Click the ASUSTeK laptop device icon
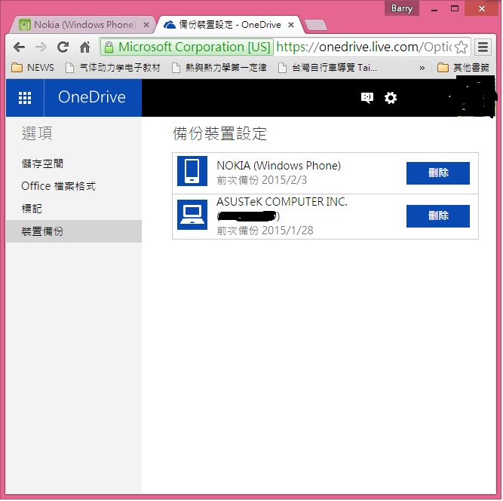The image size is (503, 501). [x=192, y=215]
